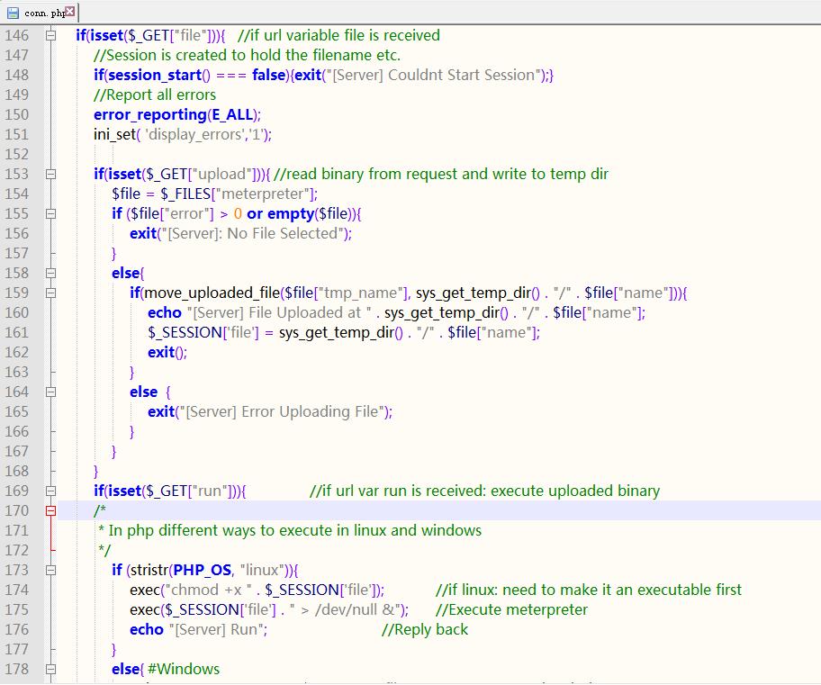
Task: Click the "error" string on line 155
Action: click(188, 214)
